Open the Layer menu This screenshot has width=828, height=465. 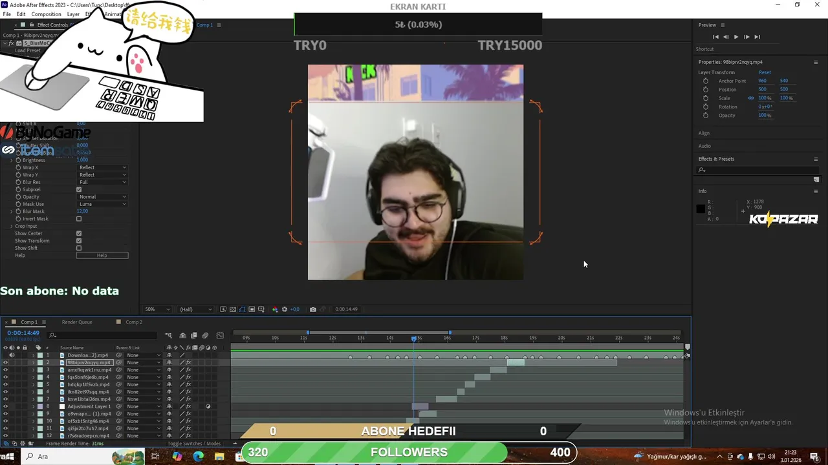pos(73,14)
